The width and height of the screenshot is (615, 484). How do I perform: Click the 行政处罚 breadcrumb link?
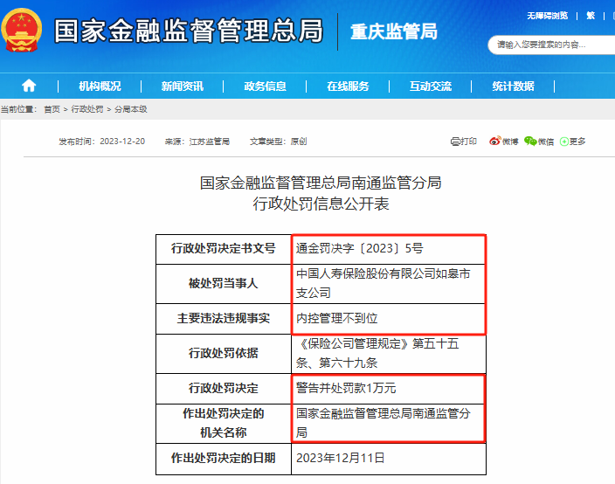[87, 109]
